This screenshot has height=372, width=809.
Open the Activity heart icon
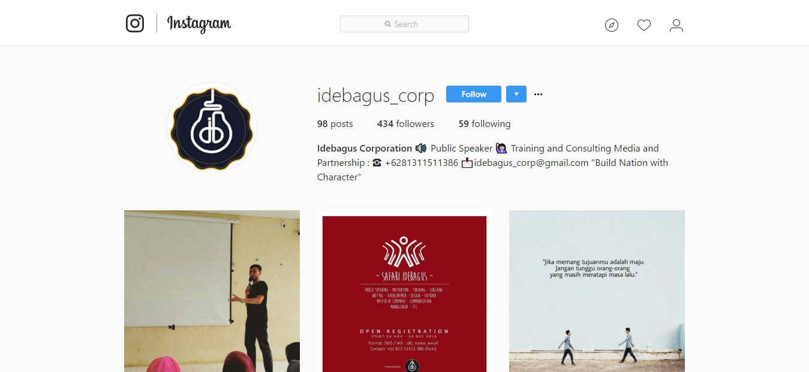[644, 25]
